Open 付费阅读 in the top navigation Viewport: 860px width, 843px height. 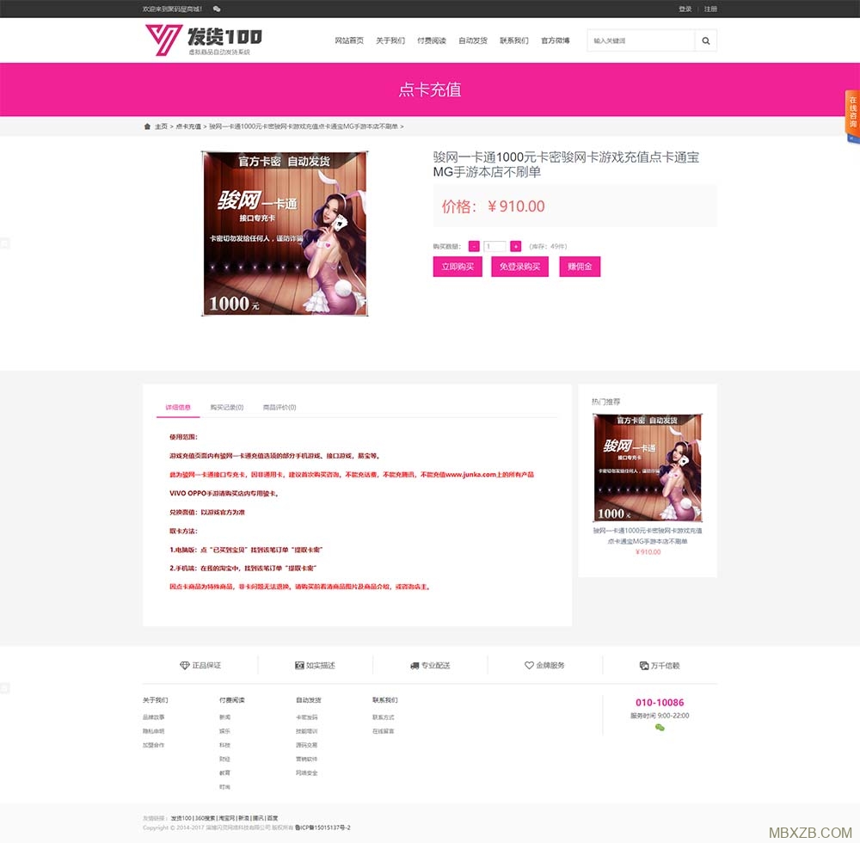pyautogui.click(x=432, y=40)
